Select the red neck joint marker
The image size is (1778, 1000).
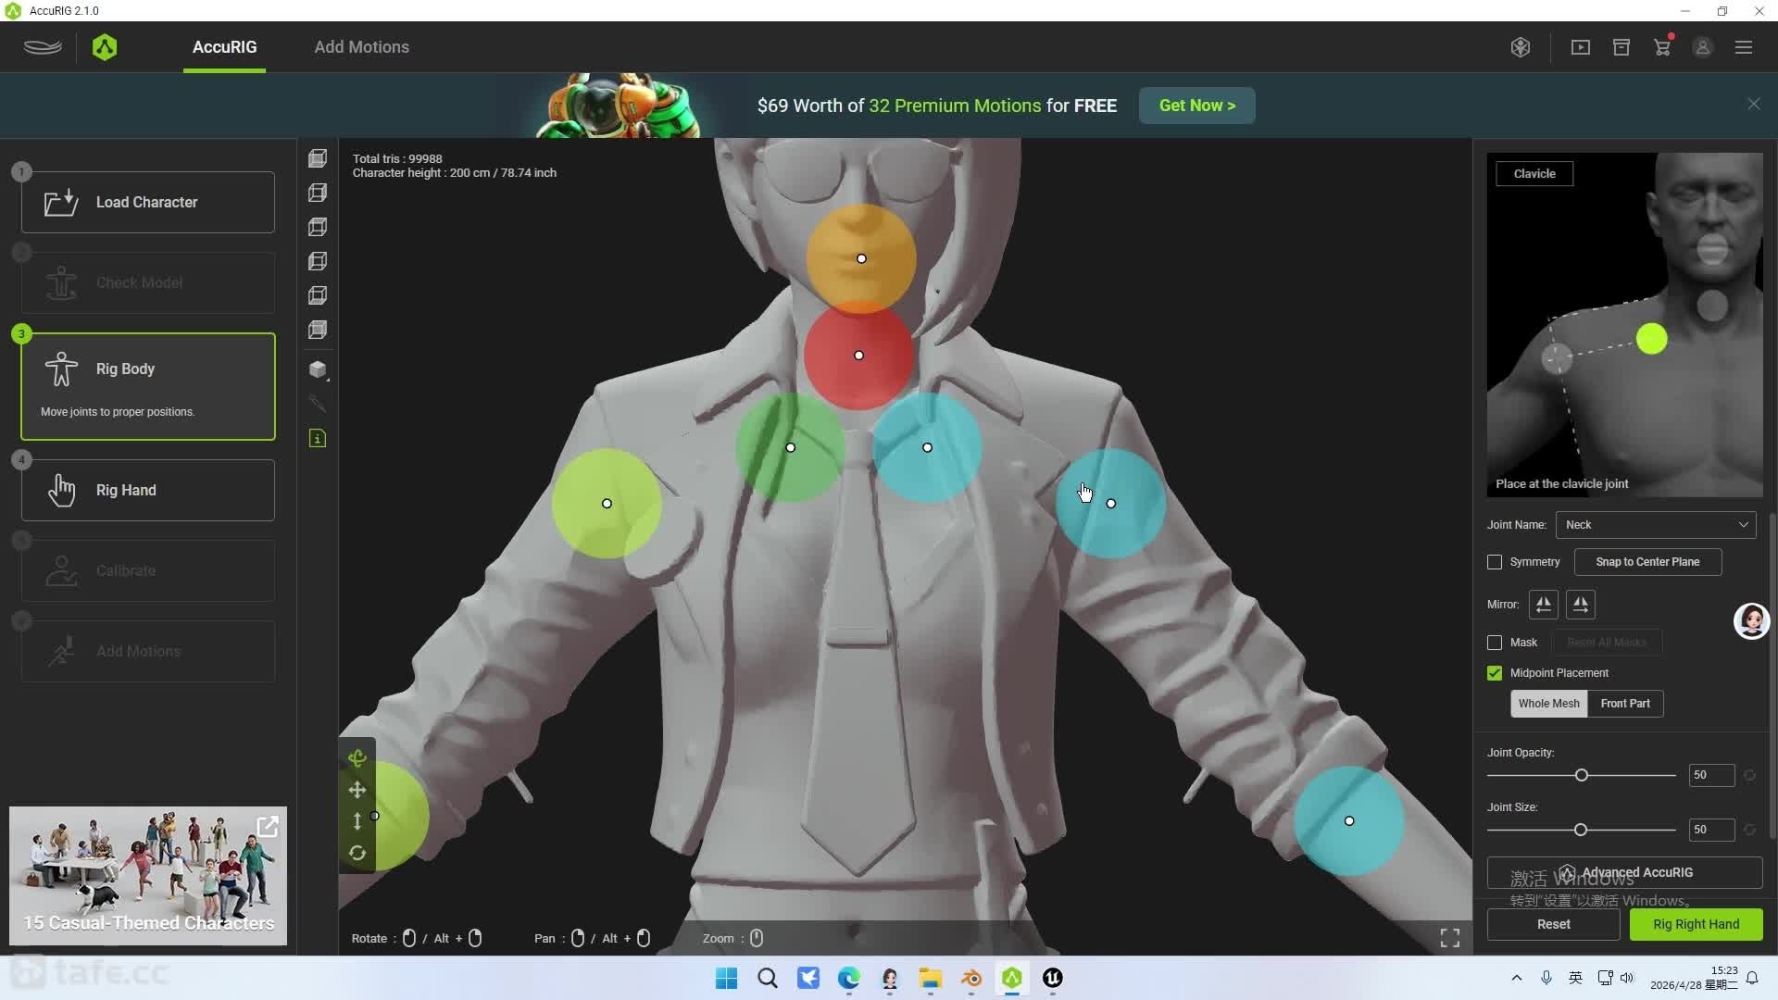(858, 356)
